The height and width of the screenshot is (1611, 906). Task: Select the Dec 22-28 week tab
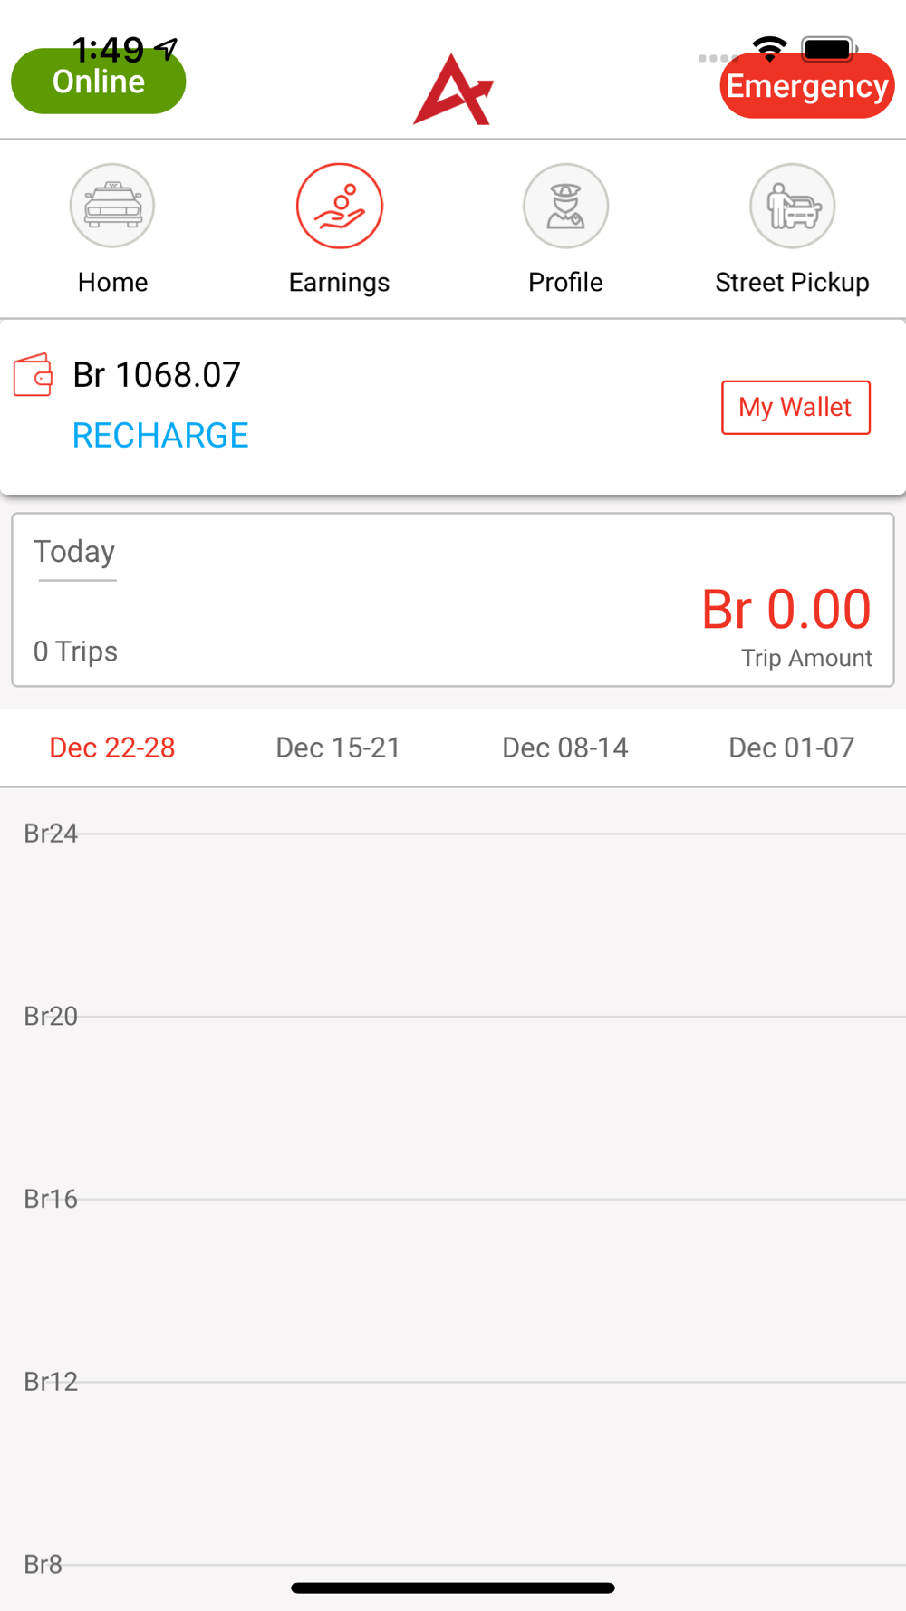(112, 748)
